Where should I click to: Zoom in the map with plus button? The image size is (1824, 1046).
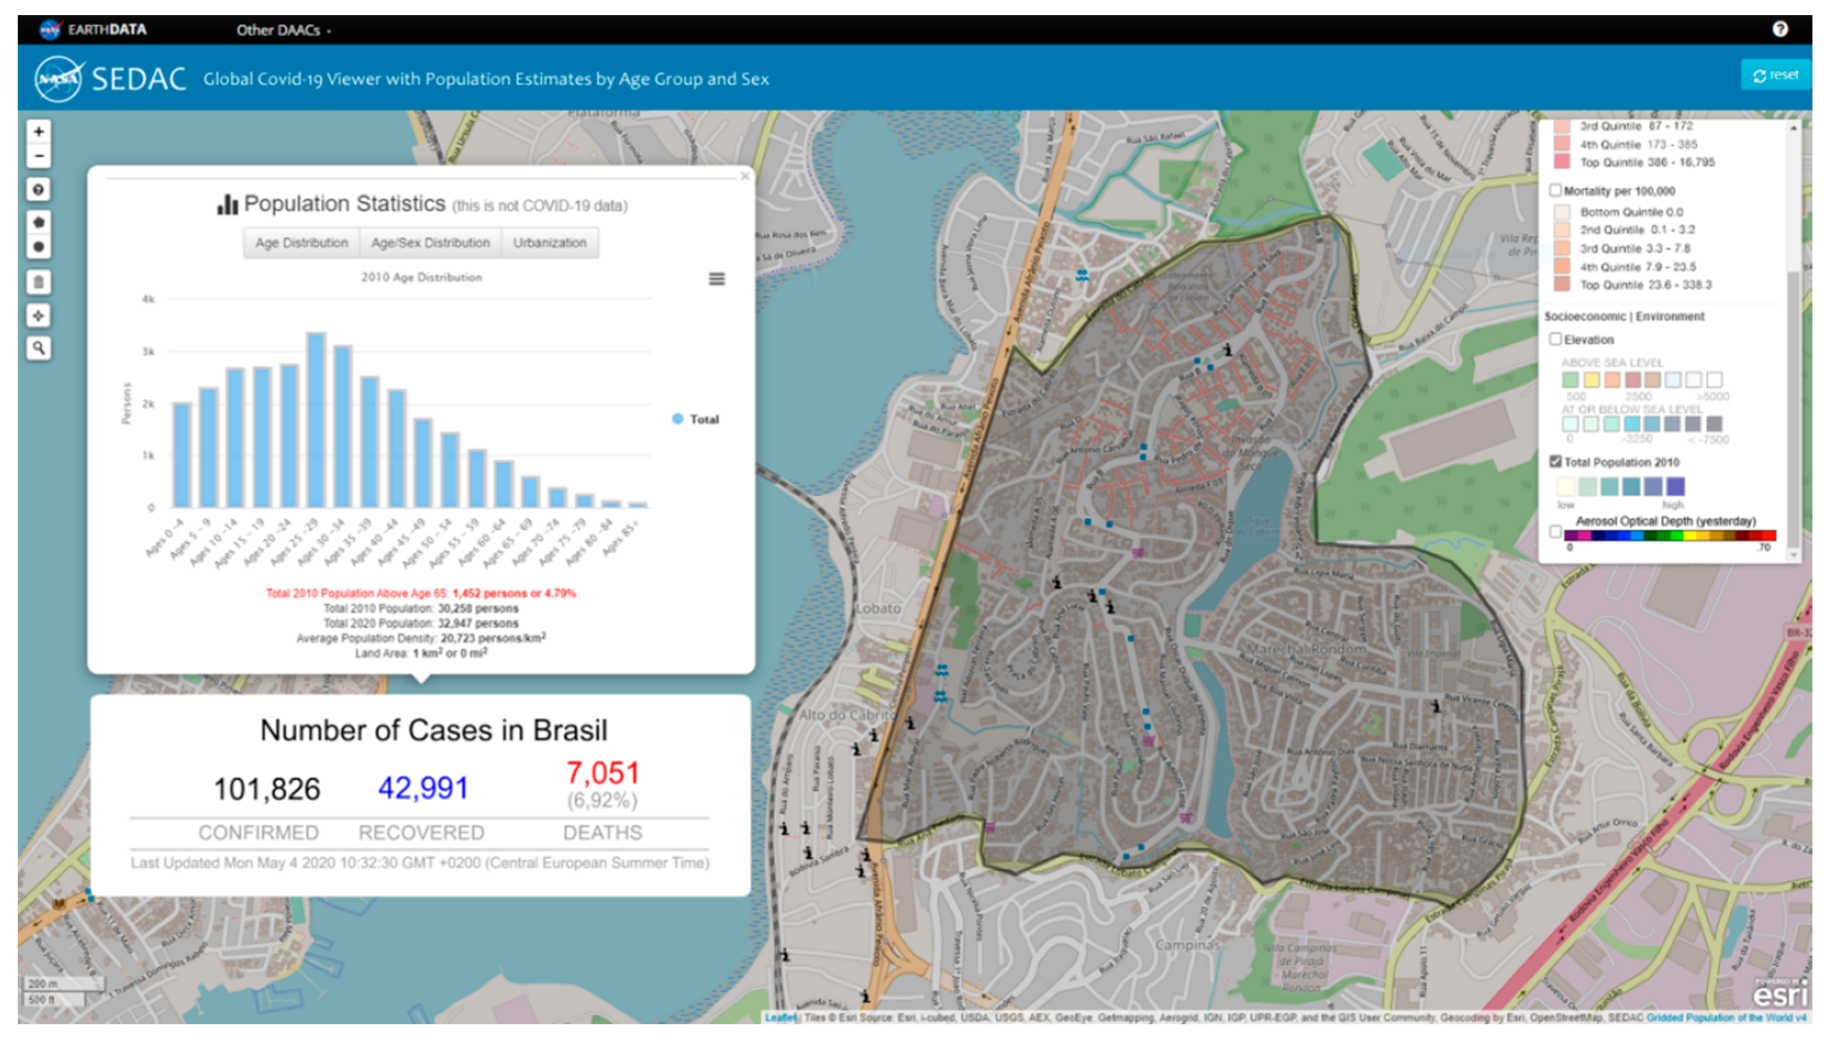point(39,131)
